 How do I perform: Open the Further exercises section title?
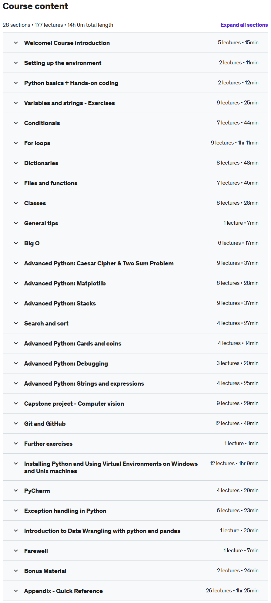click(48, 444)
